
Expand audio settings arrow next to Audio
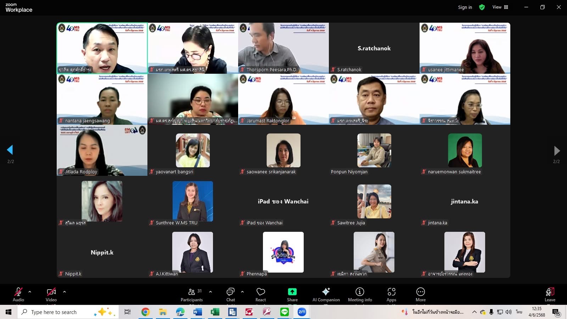(30, 292)
